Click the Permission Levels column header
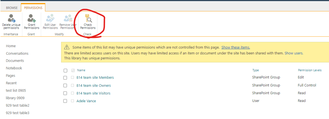This screenshot has height=119, width=329. coord(310,70)
